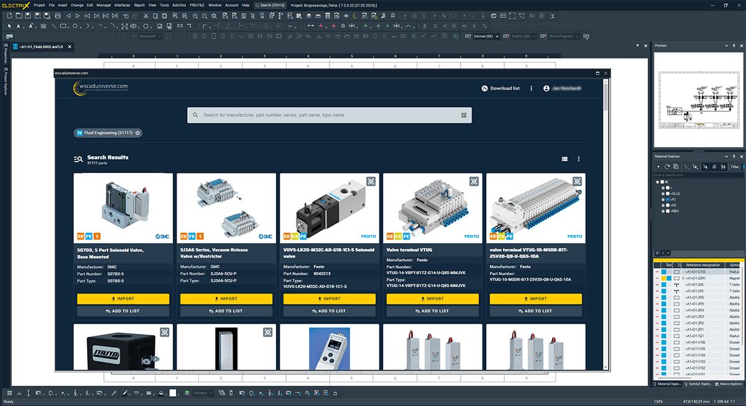Click the Download list icon

[485, 88]
